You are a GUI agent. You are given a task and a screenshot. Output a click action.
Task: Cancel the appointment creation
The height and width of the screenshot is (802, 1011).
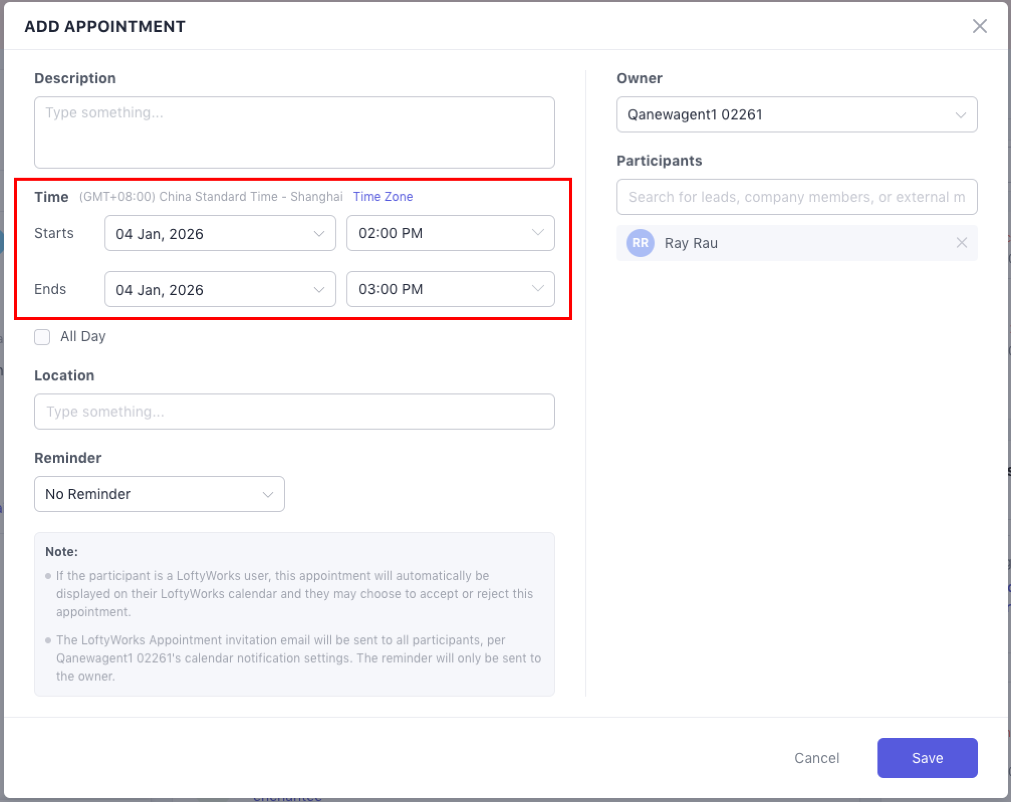click(816, 757)
